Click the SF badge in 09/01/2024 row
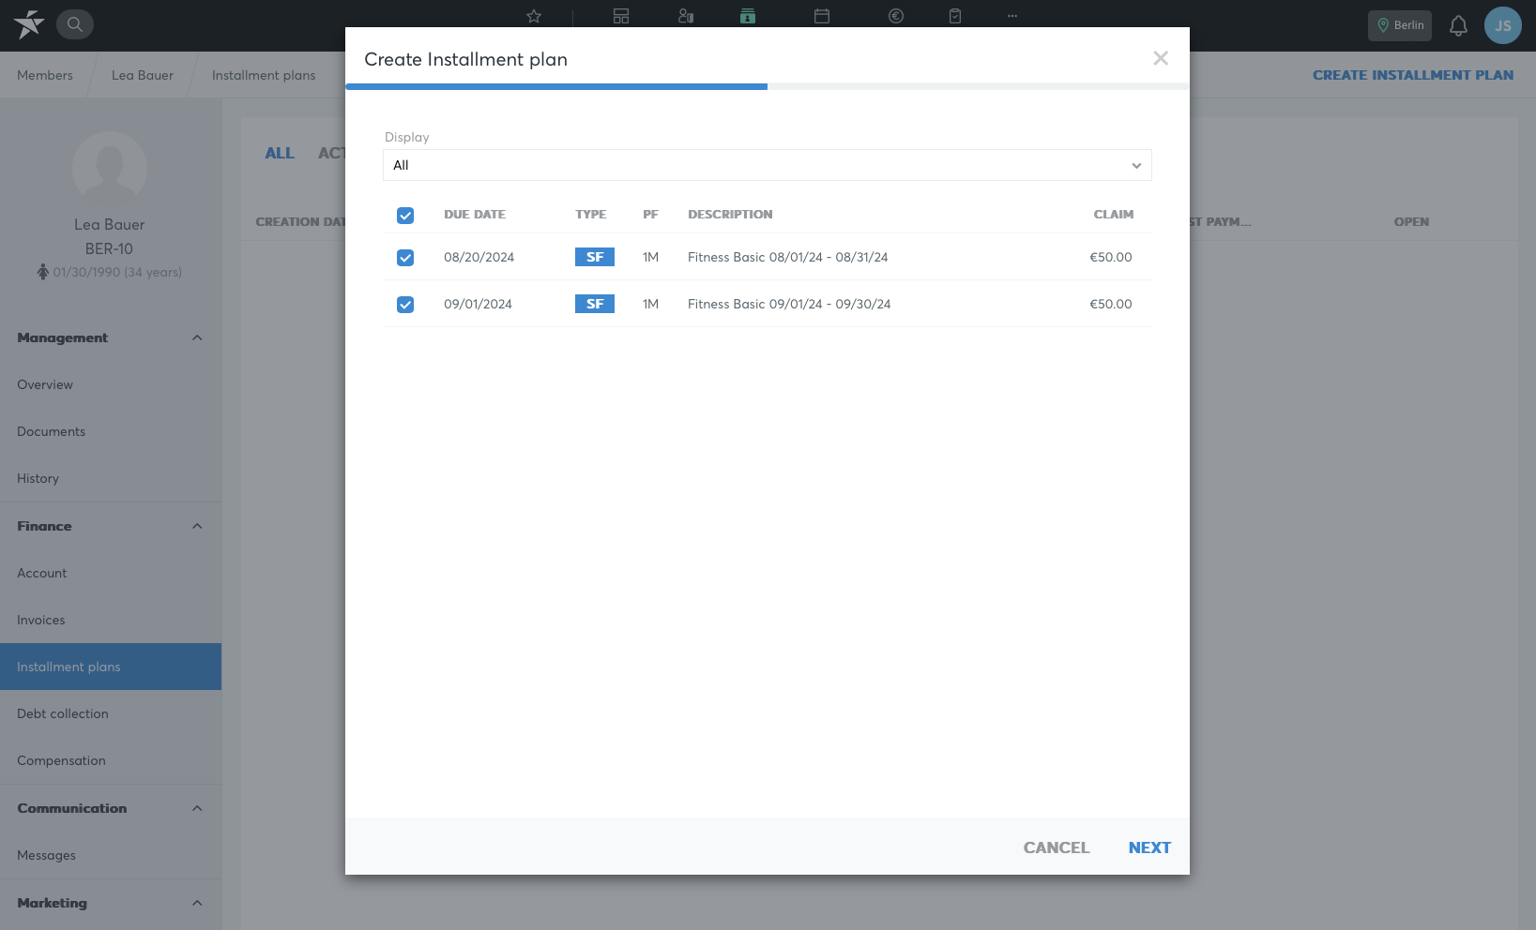This screenshot has height=930, width=1536. coord(595,304)
